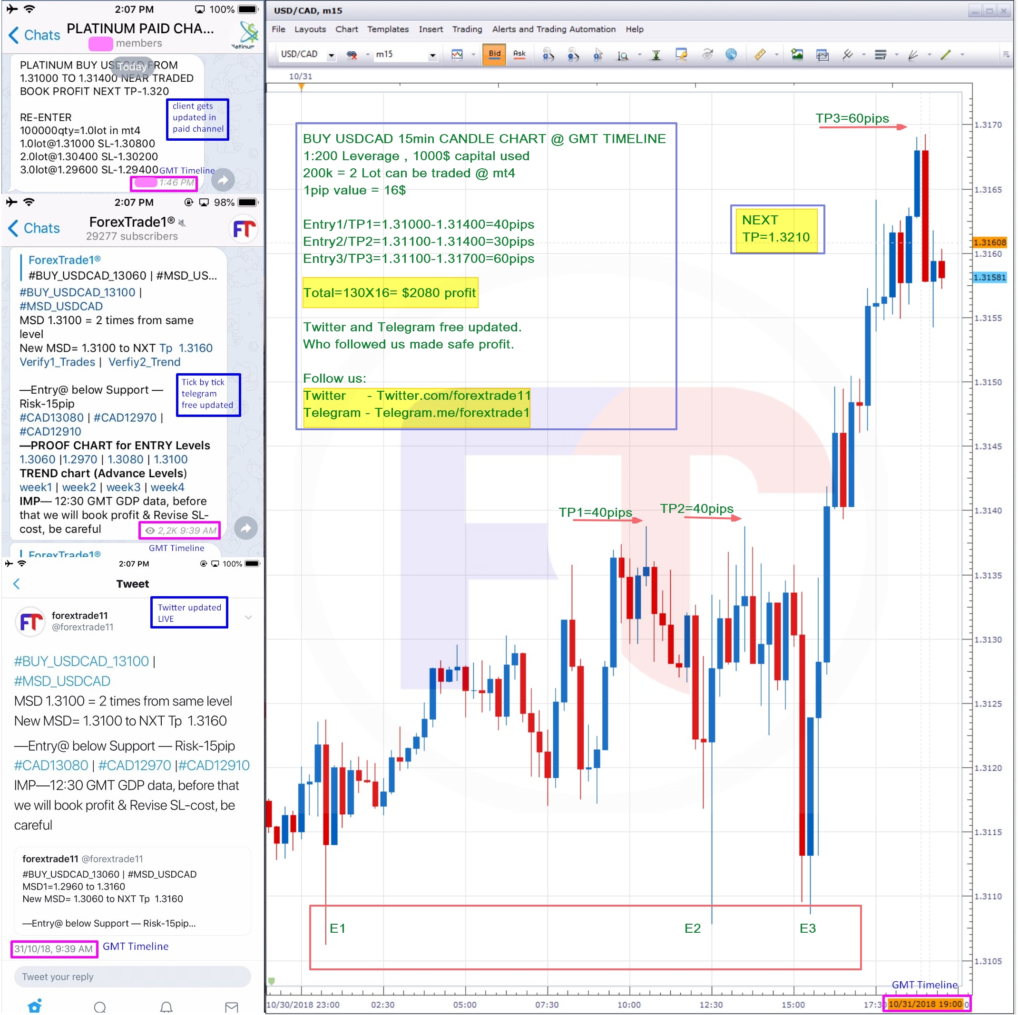Open the week1 trend chart link

[36, 487]
